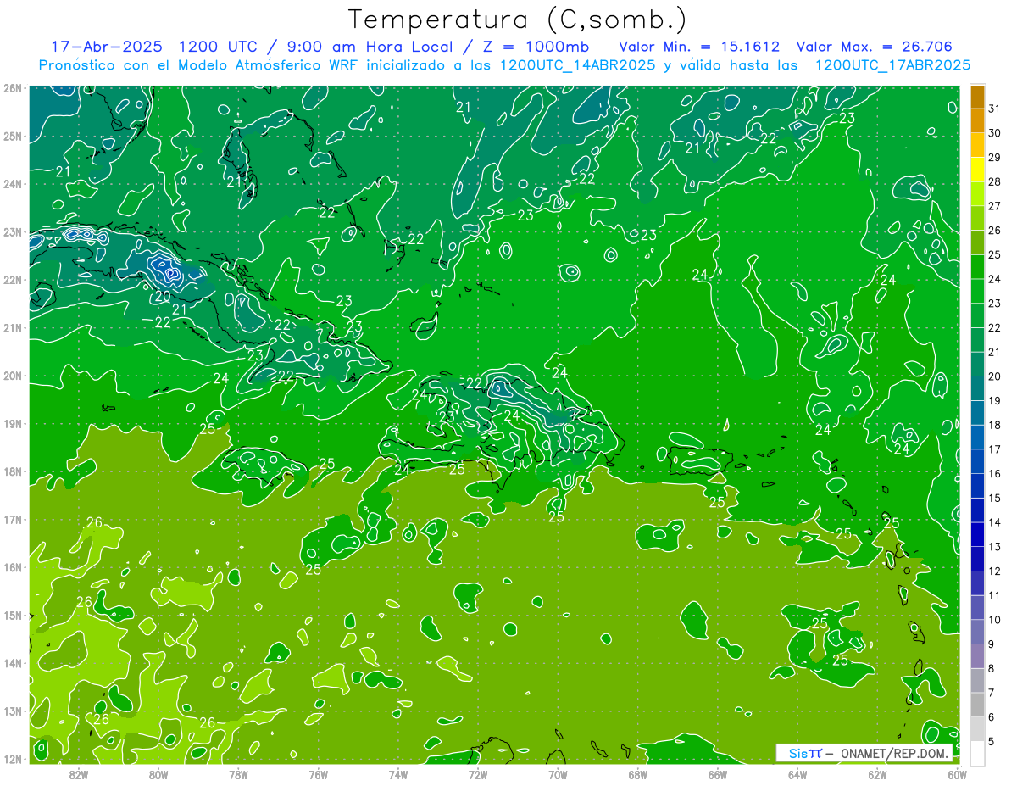
Task: Click the ONAMET/REP.DOM. logo box
Action: (x=864, y=753)
